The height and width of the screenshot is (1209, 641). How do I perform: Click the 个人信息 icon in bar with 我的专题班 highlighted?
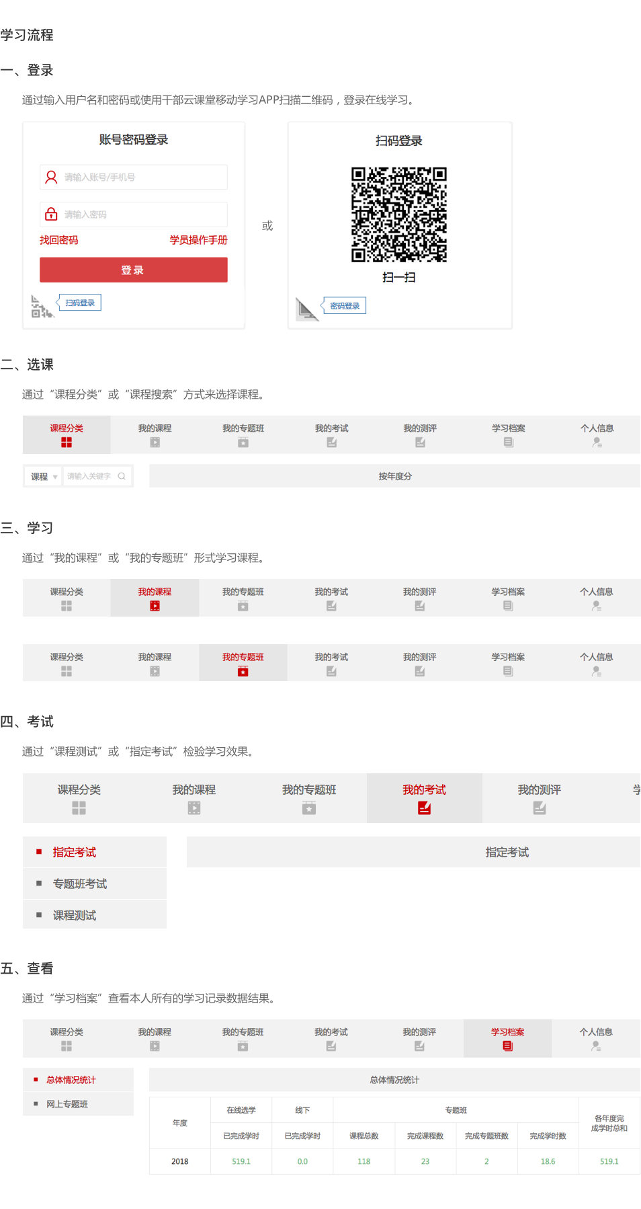coord(596,671)
